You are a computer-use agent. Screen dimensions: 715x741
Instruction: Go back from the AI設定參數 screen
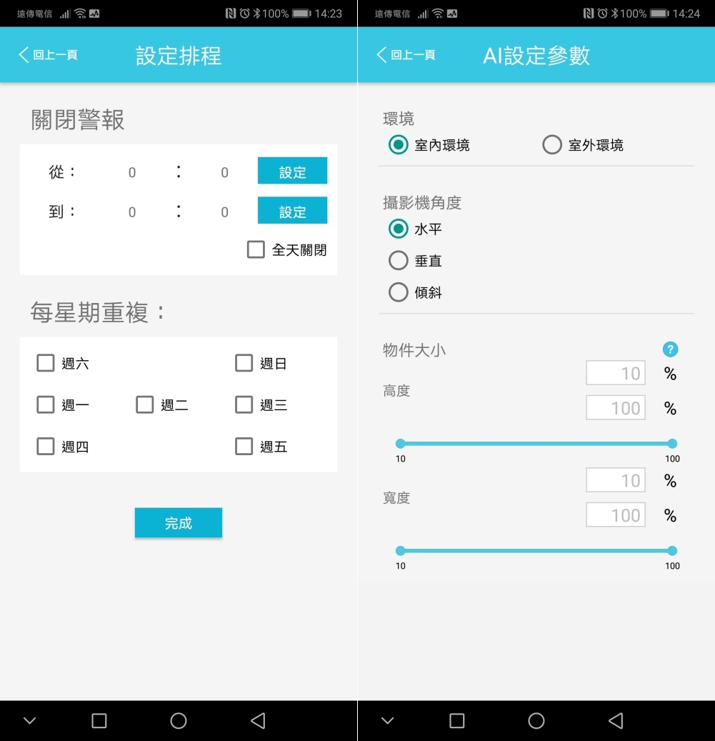(x=406, y=55)
